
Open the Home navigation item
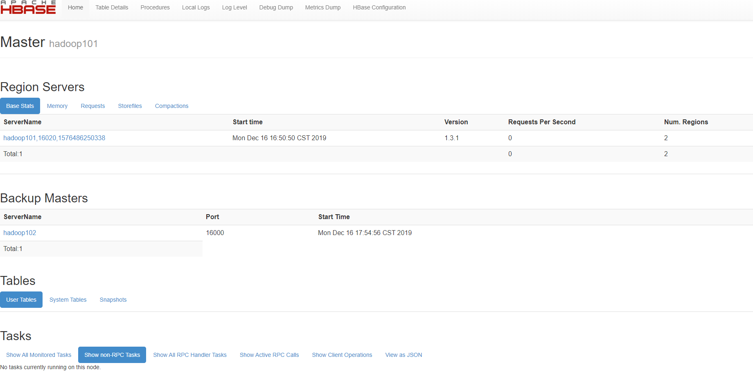click(75, 7)
